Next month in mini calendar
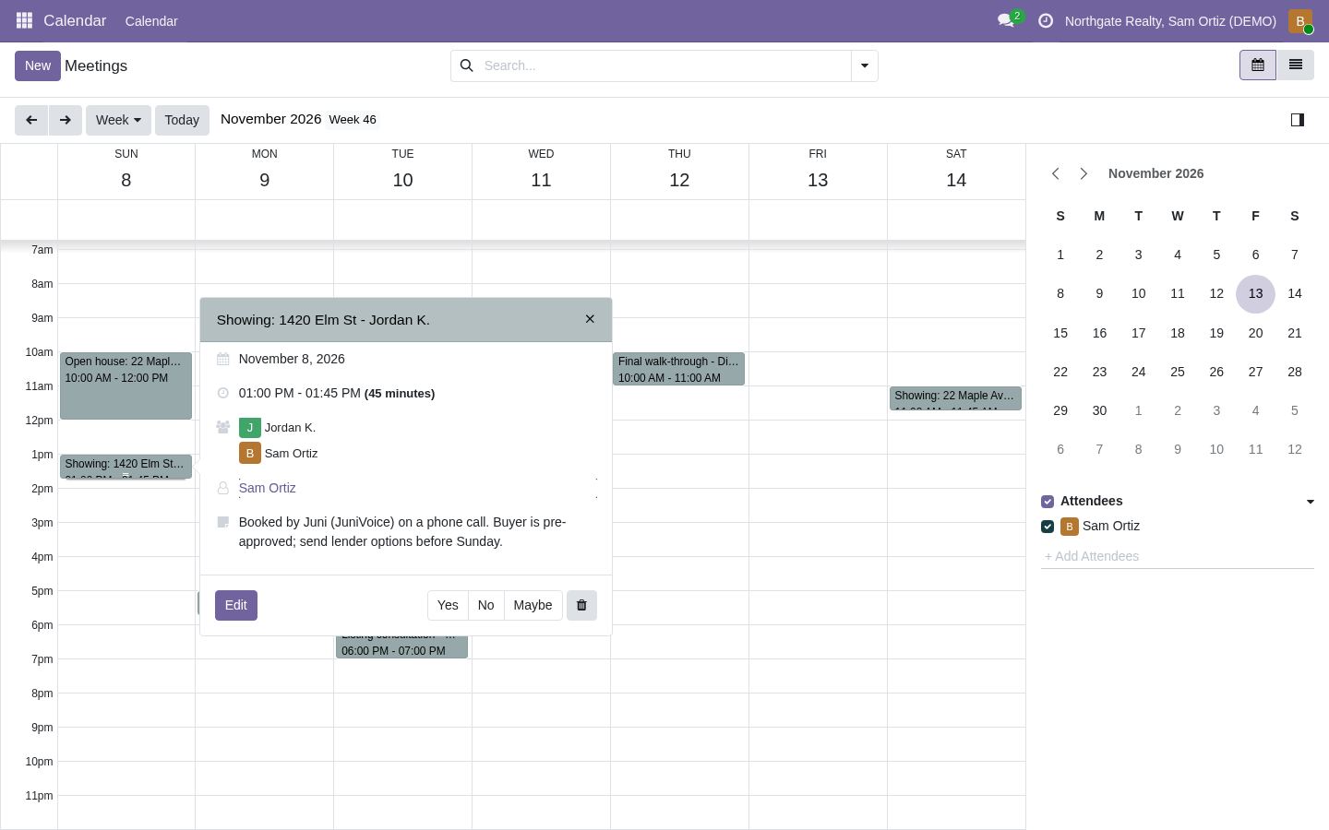The height and width of the screenshot is (830, 1329). pyautogui.click(x=1084, y=173)
